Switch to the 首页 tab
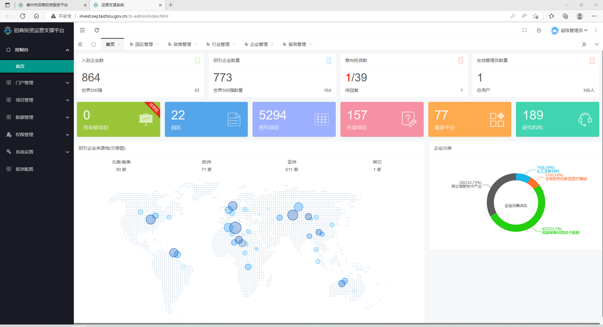The height and width of the screenshot is (327, 603). coord(110,44)
